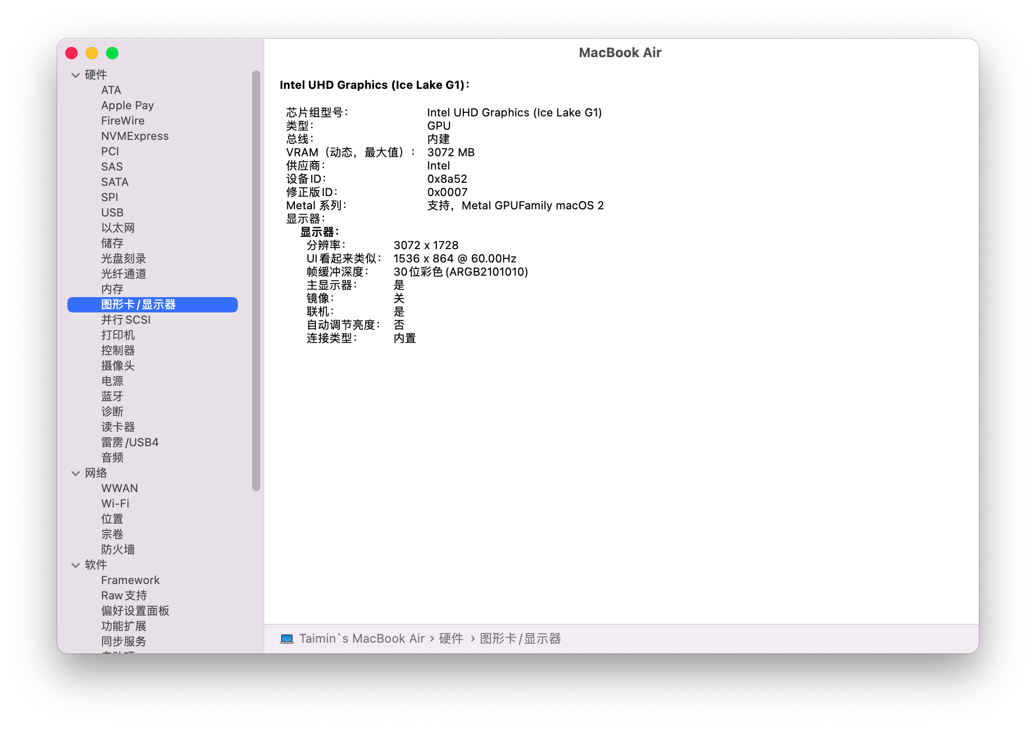Show Wi-Fi network details
This screenshot has height=729, width=1036.
115,503
